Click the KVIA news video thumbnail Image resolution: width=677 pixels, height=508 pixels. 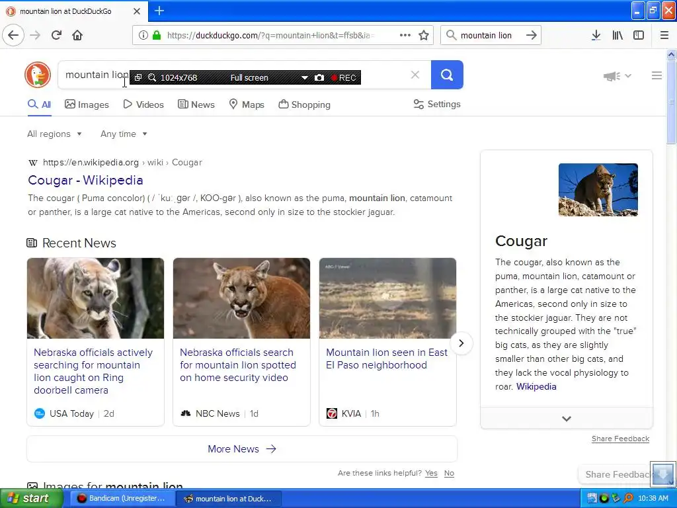click(x=387, y=298)
